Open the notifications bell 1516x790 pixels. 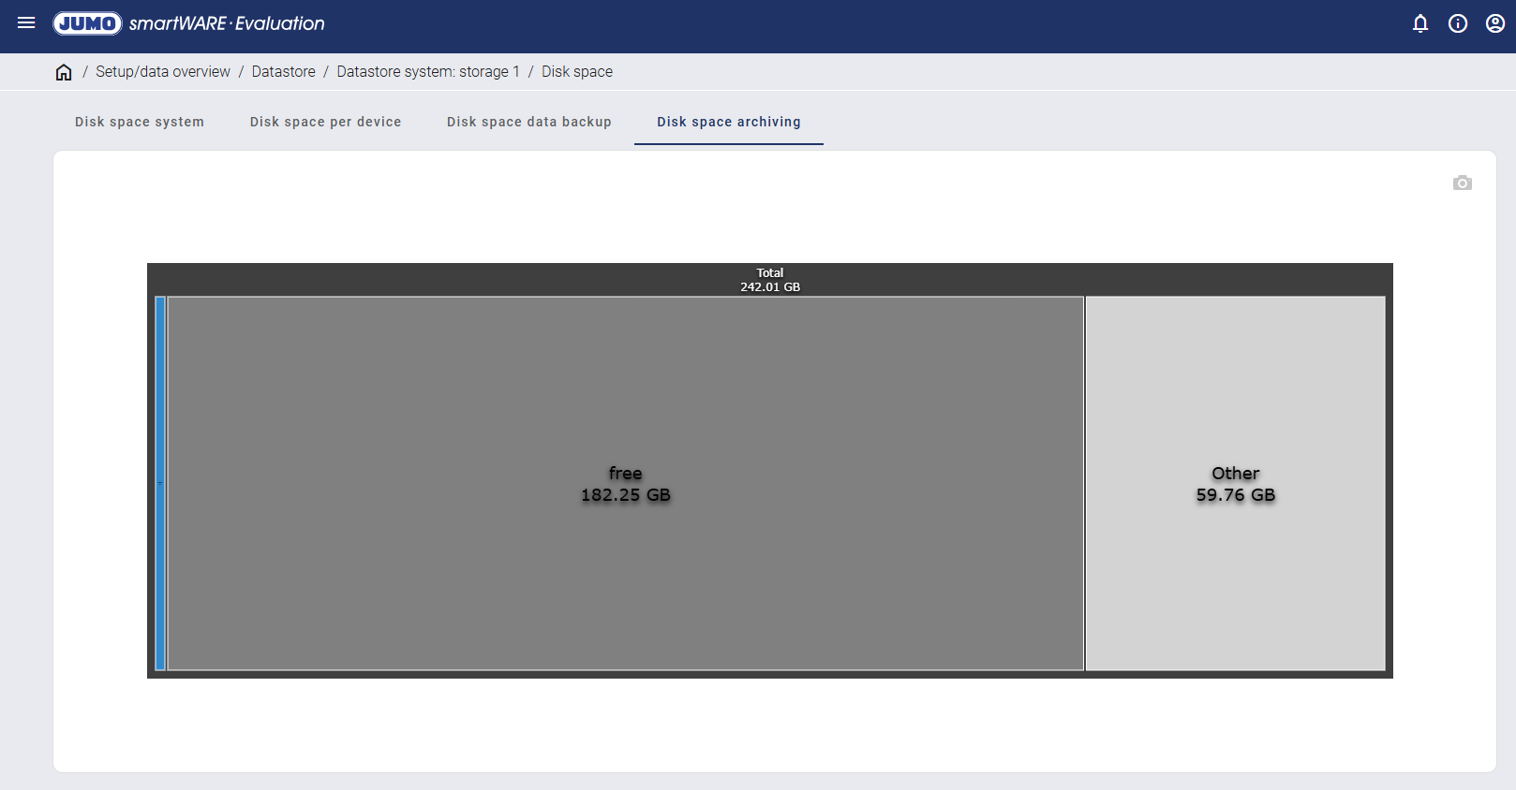1420,23
